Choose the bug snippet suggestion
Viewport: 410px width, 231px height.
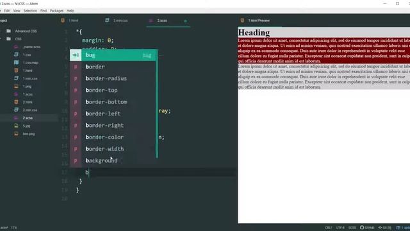coord(113,55)
